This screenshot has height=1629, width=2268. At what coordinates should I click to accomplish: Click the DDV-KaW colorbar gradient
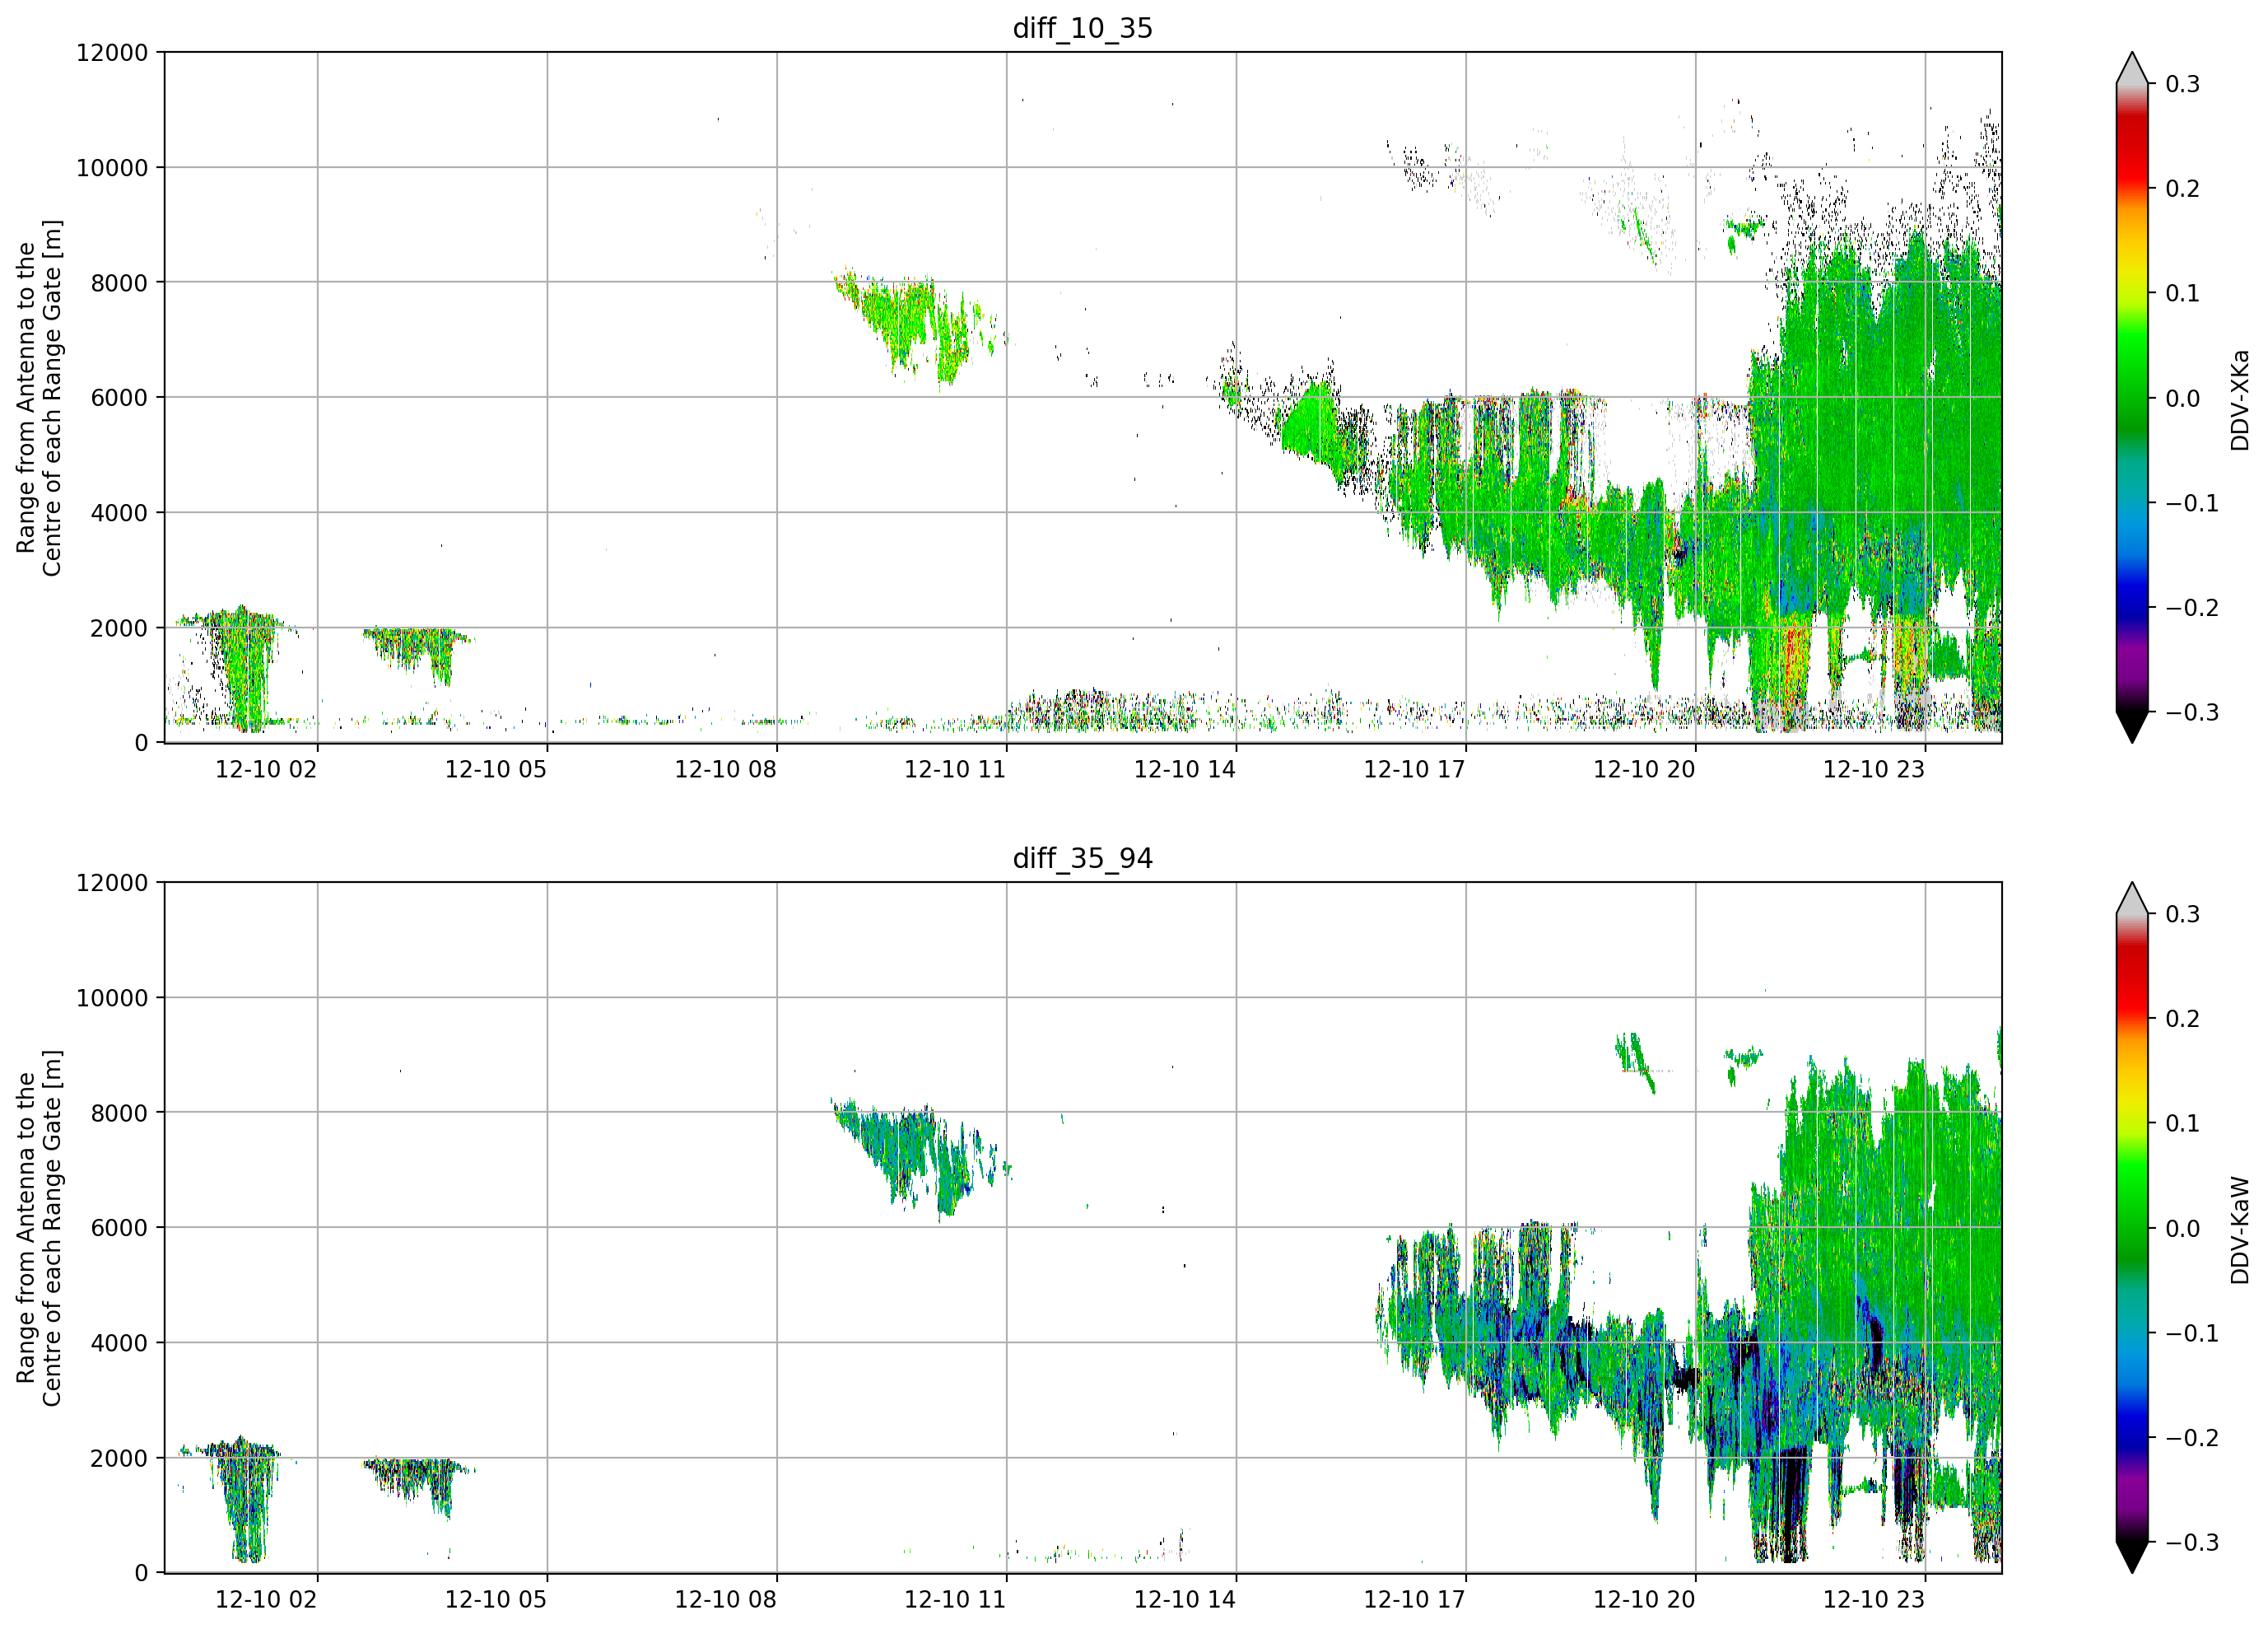pyautogui.click(x=2132, y=1228)
